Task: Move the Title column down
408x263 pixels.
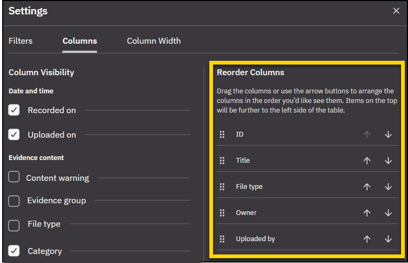Action: [388, 161]
